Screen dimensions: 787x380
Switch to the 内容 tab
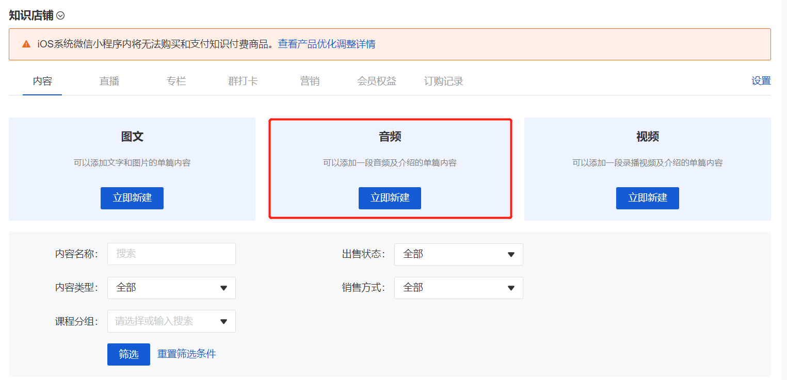pyautogui.click(x=42, y=81)
